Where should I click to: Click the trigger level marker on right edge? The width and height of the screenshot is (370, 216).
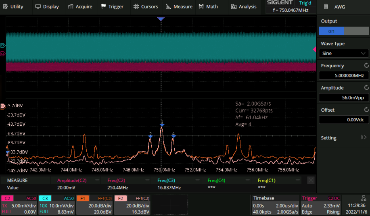click(315, 49)
